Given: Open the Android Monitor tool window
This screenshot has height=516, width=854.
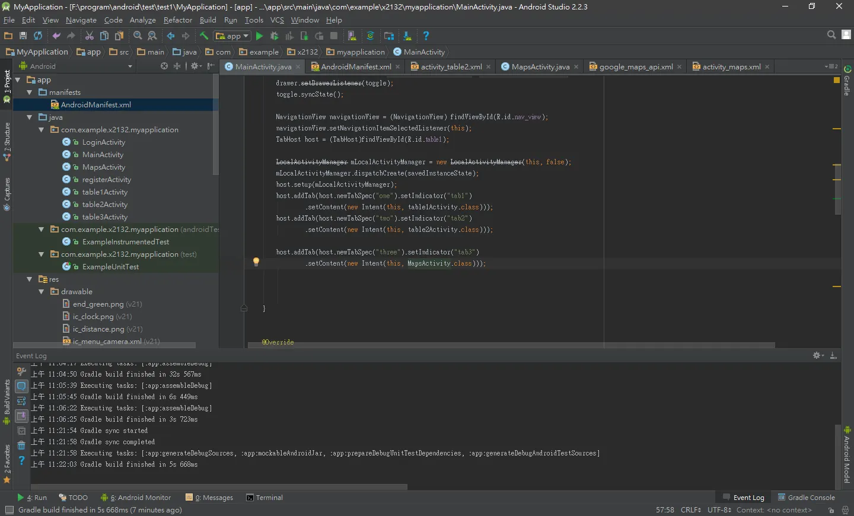Looking at the screenshot, I should click(136, 498).
